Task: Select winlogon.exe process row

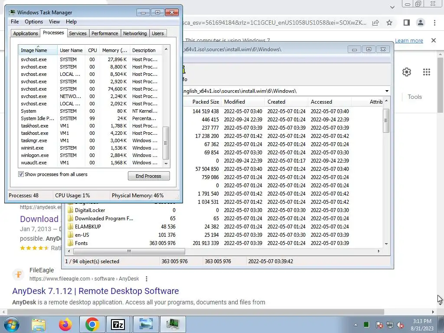Action: 90,155
